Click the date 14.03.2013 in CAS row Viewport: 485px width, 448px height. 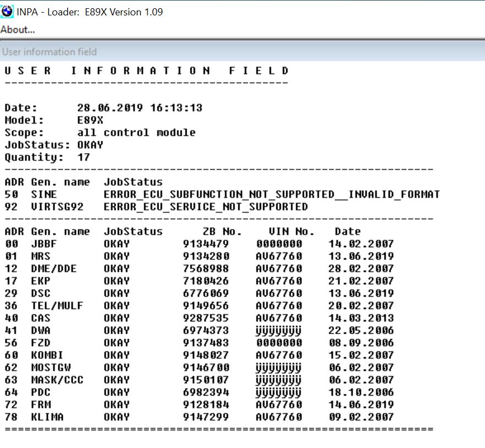click(x=361, y=318)
